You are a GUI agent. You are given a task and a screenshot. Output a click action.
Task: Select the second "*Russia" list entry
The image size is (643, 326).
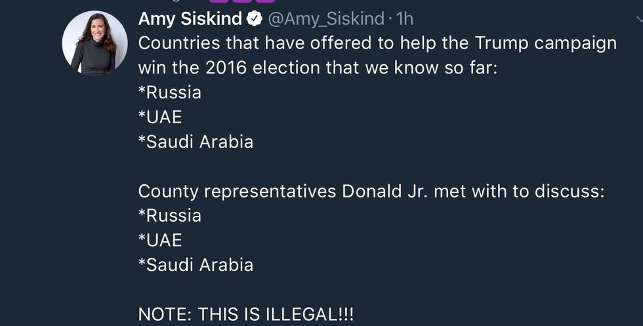point(169,215)
